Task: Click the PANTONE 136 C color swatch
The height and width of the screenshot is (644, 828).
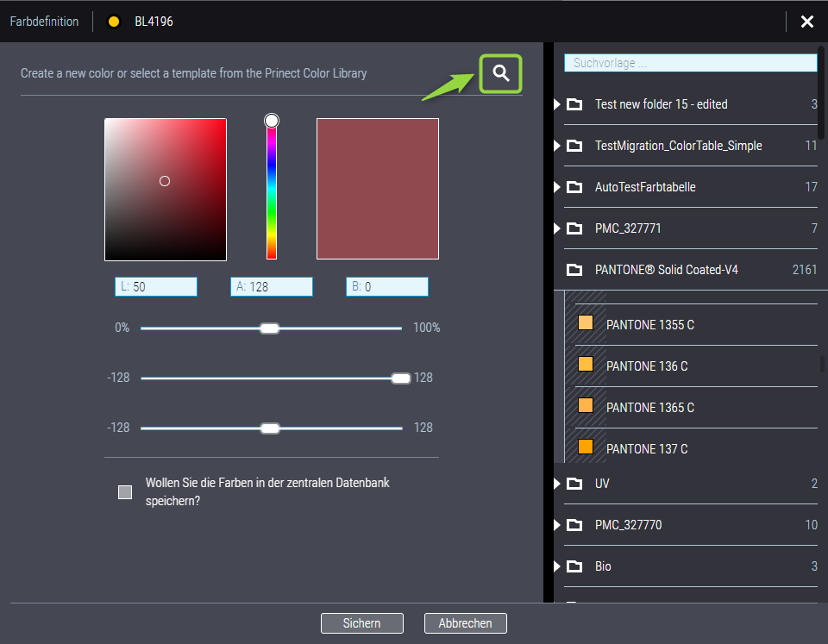Action: pyautogui.click(x=586, y=365)
